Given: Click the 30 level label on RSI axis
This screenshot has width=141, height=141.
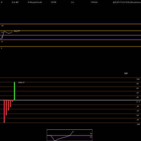Looking at the screenshot, I should [x=2, y=41].
